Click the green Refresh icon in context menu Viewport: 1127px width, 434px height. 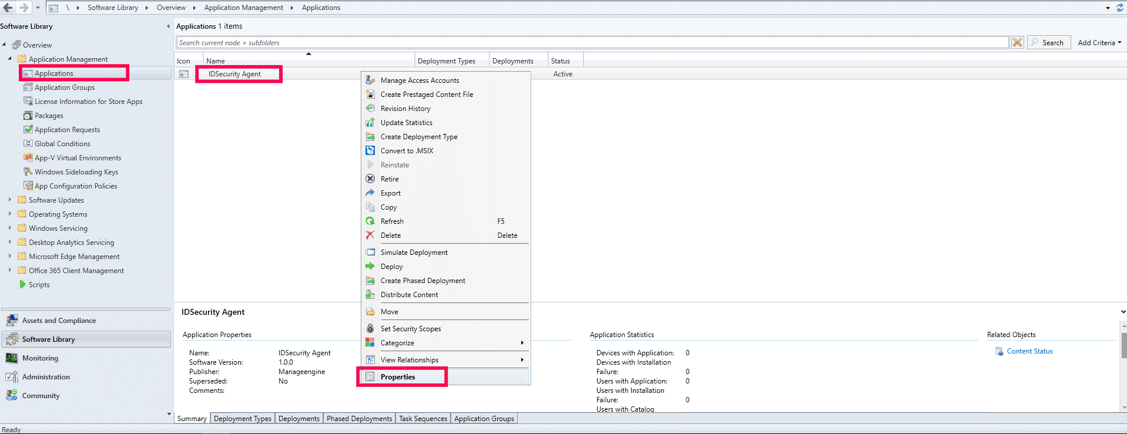click(x=370, y=221)
